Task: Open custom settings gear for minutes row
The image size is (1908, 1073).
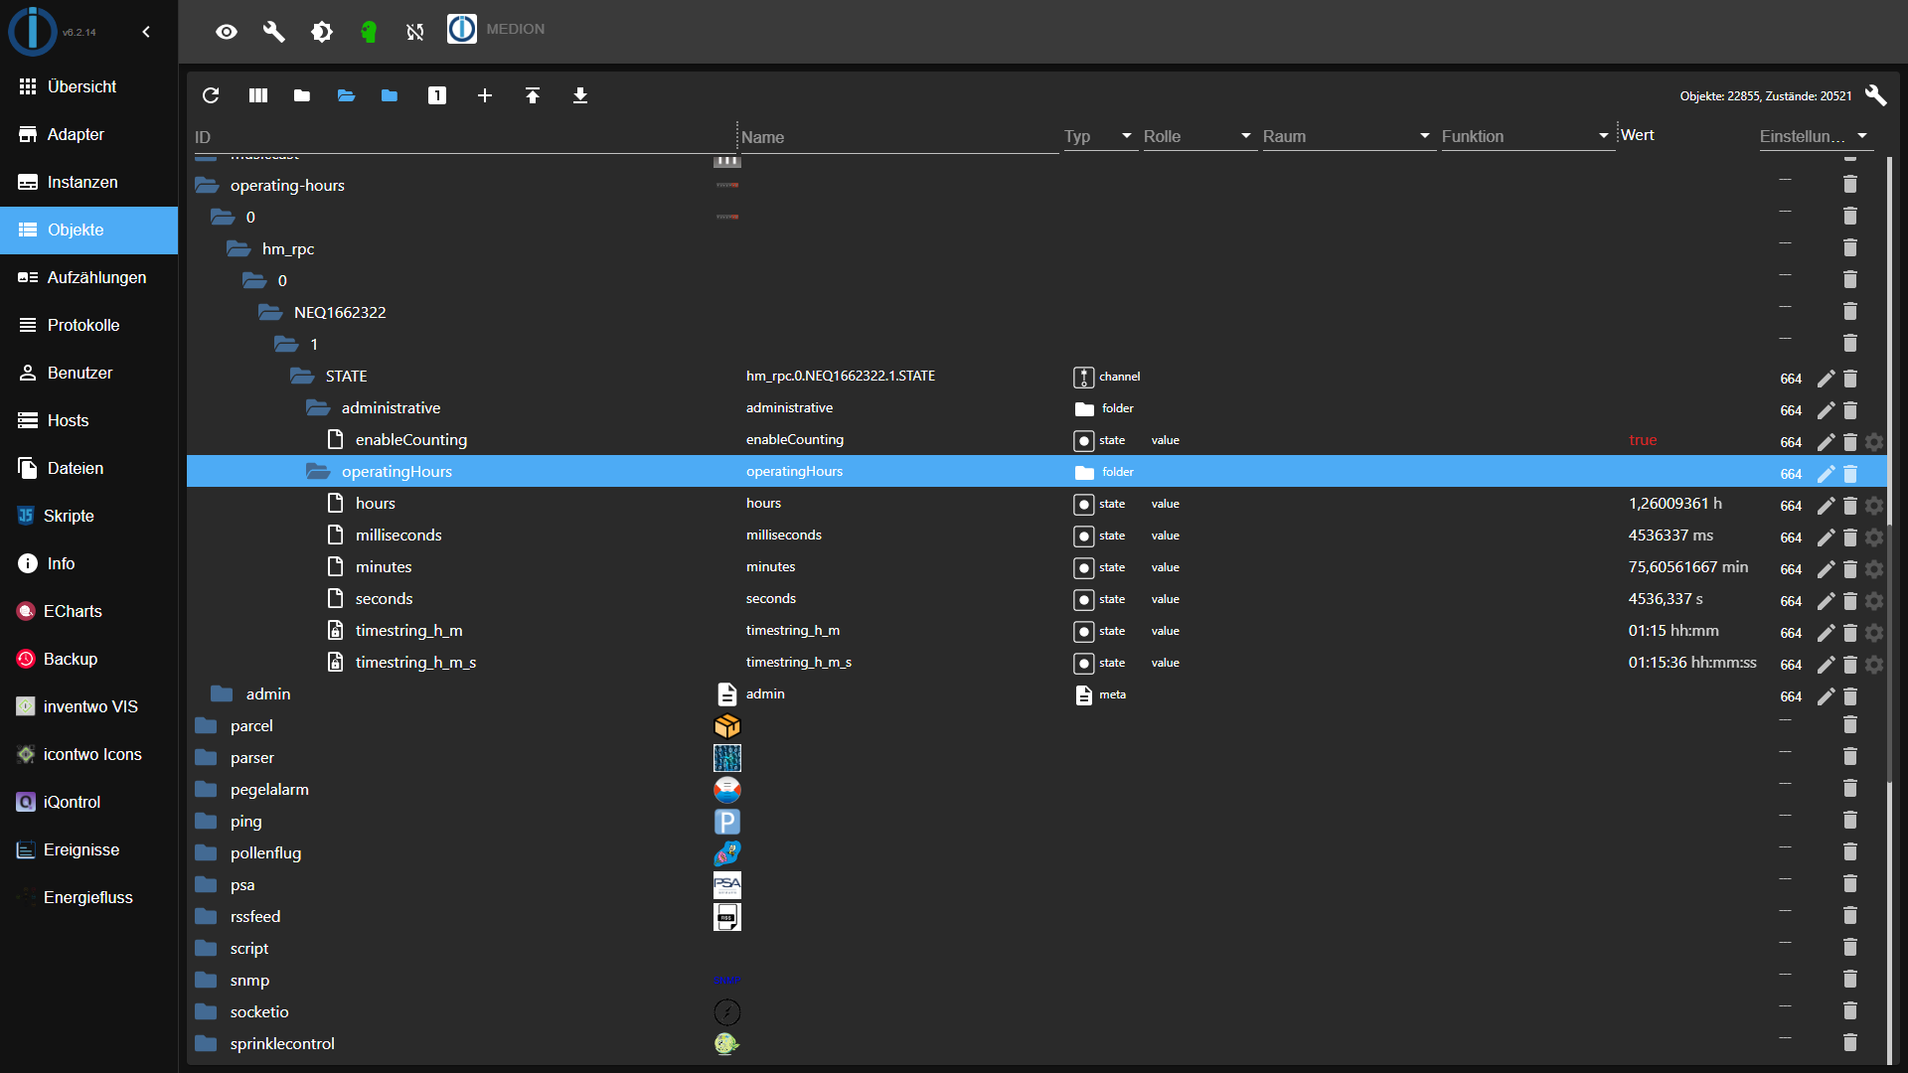Action: point(1874,569)
